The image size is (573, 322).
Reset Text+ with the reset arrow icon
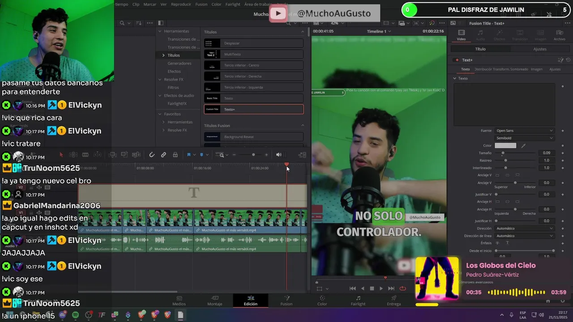point(568,60)
